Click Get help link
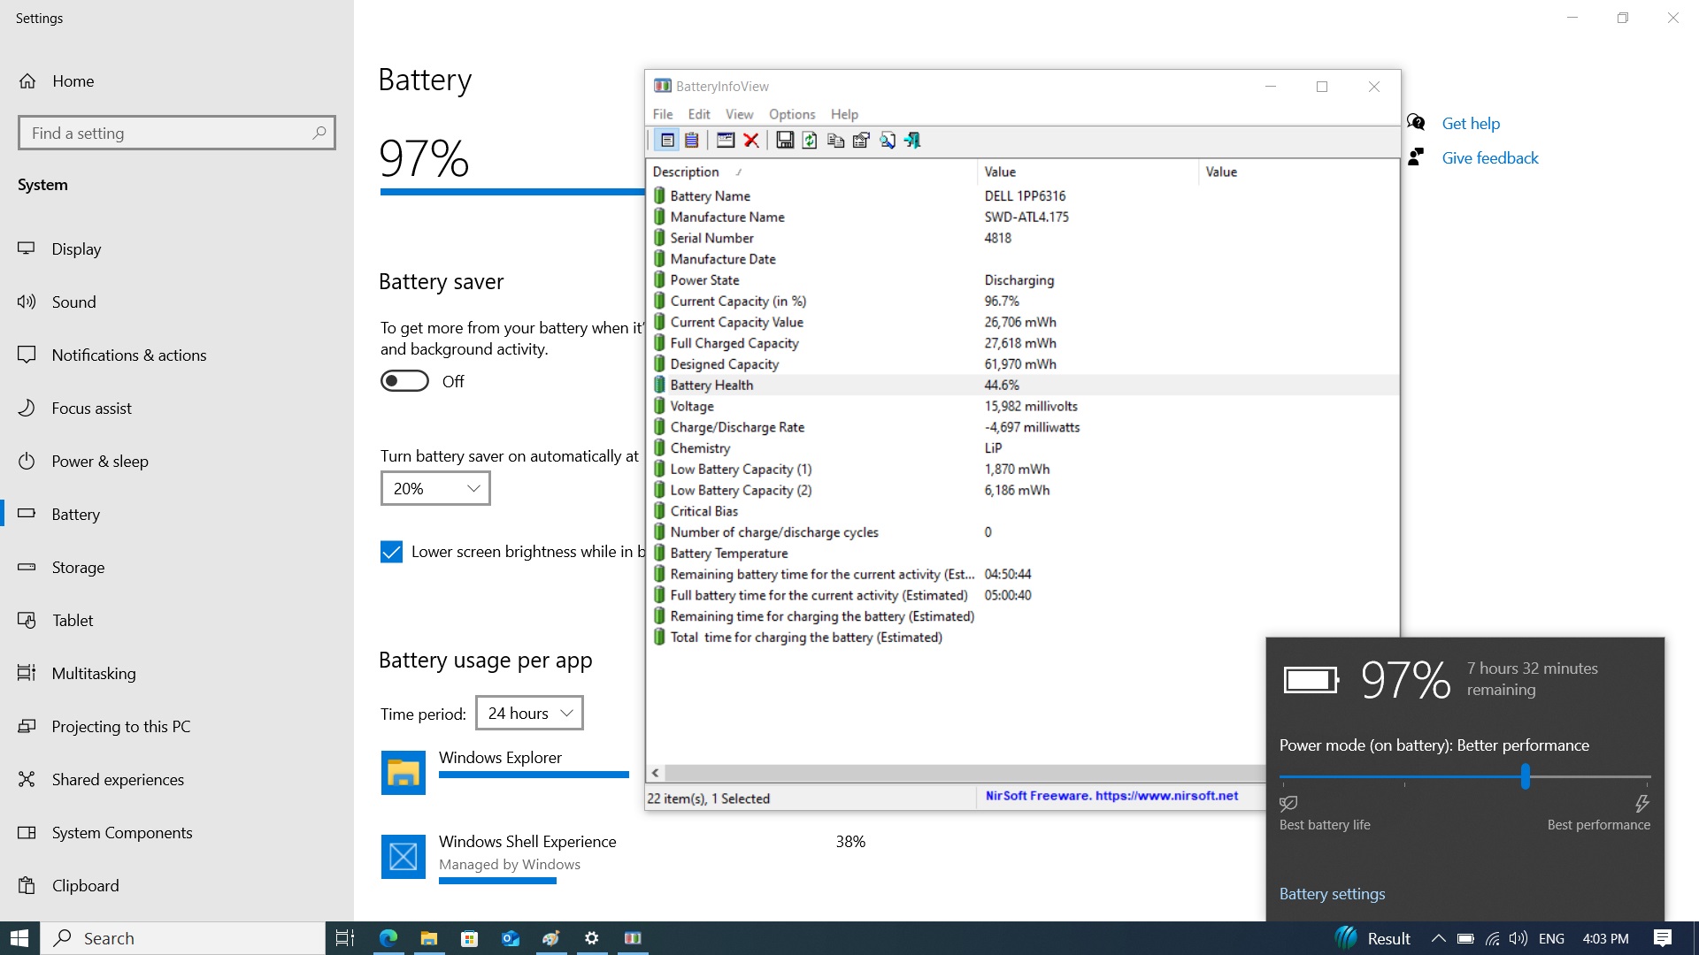 [x=1471, y=124]
